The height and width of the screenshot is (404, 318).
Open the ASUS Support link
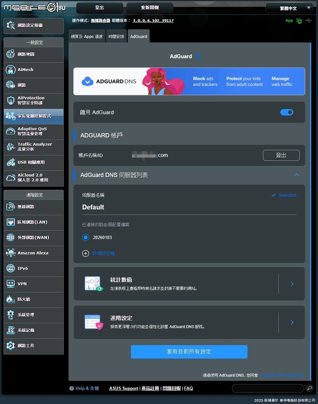tap(124, 388)
